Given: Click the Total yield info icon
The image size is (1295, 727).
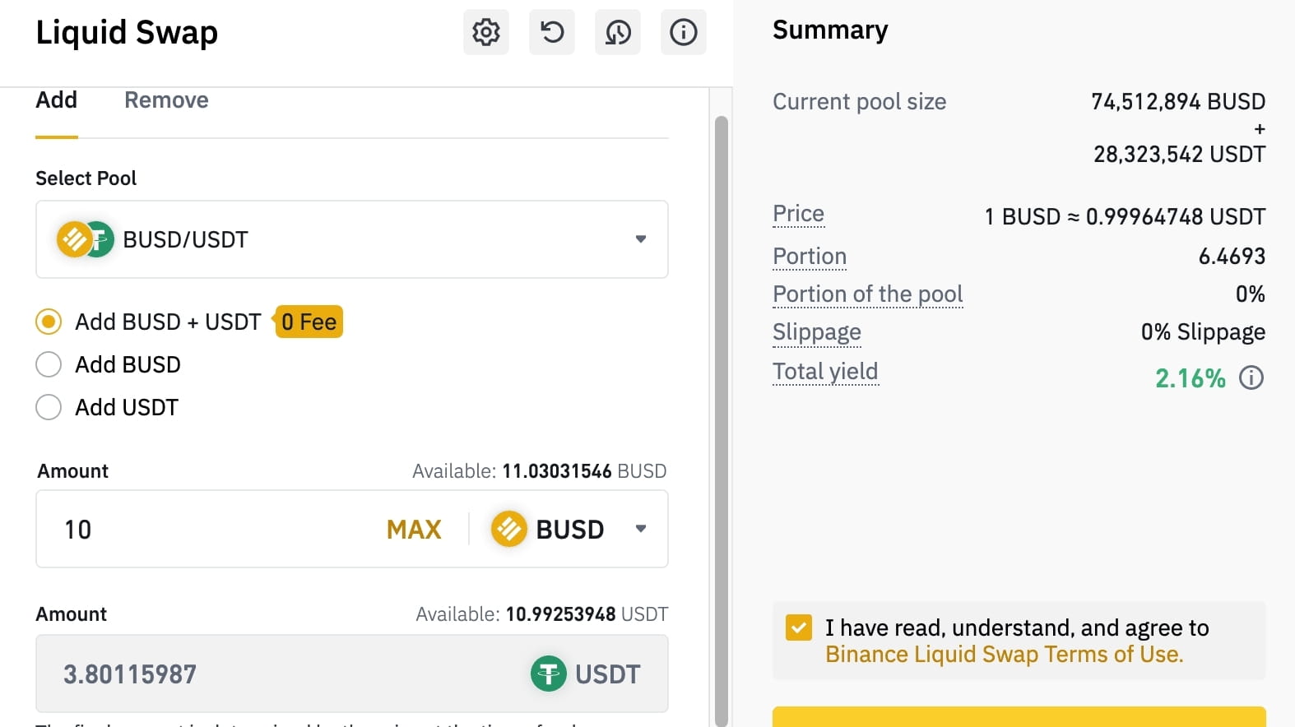Looking at the screenshot, I should pyautogui.click(x=1251, y=377).
